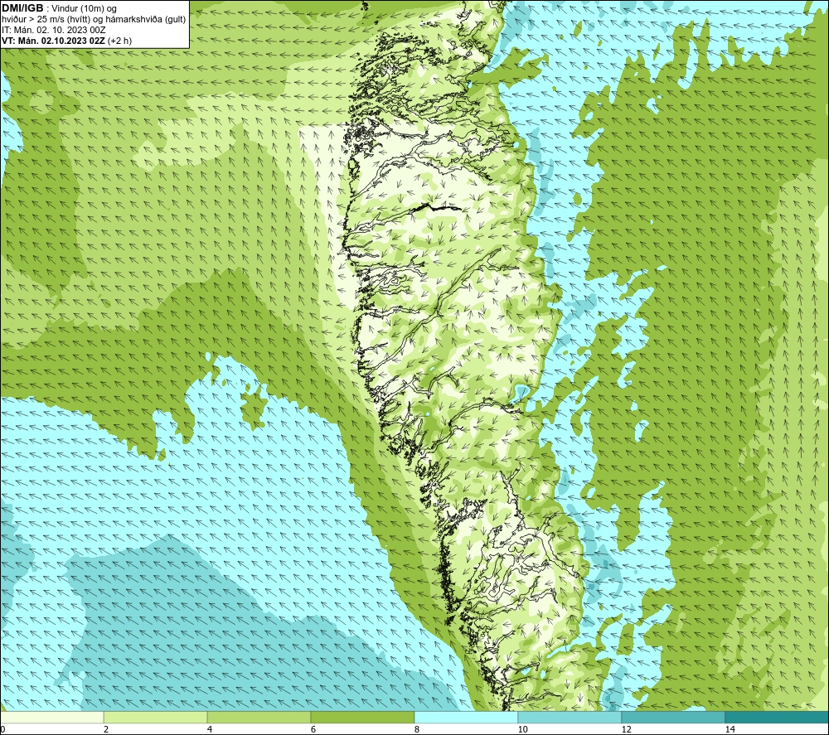Viewport: 829px width, 735px height.
Task: Click the scale label 0
Action: [x=2, y=729]
